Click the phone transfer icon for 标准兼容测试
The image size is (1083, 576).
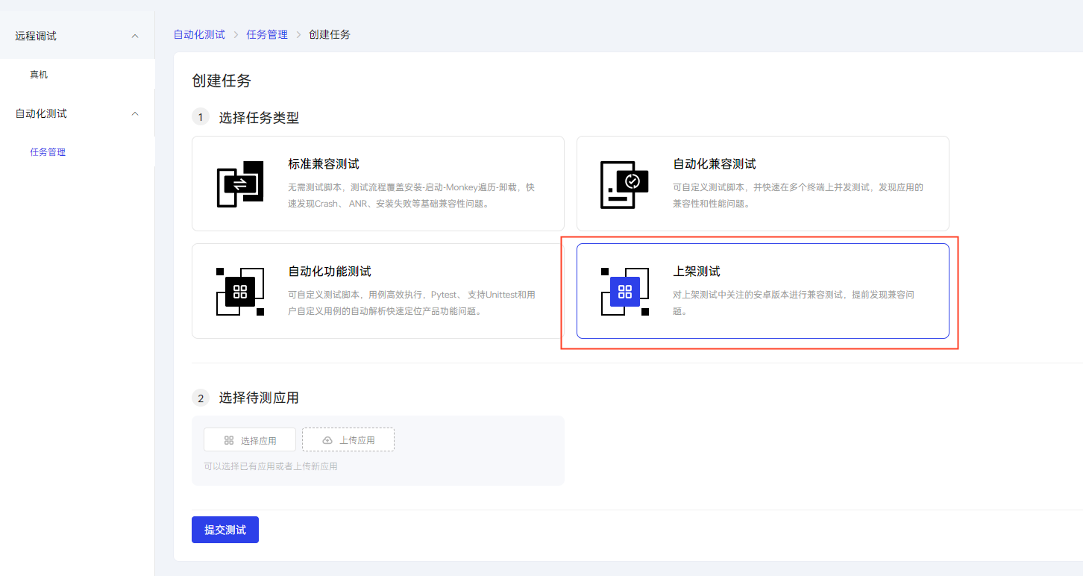click(x=240, y=183)
